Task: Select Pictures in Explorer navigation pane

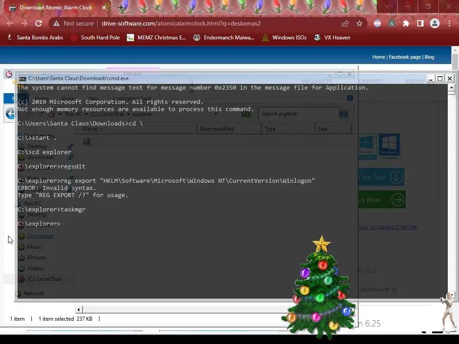Action: [x=37, y=258]
